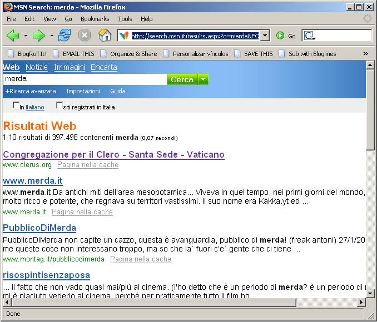Viewport: 377px width, 322px height.
Task: Click the Stop loading icon
Action: click(85, 36)
